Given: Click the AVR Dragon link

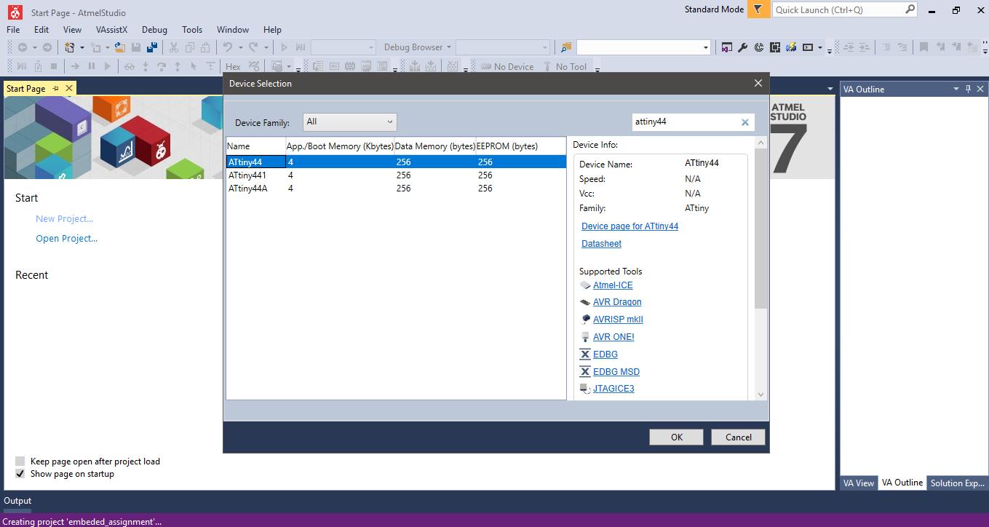Looking at the screenshot, I should click(x=617, y=302).
